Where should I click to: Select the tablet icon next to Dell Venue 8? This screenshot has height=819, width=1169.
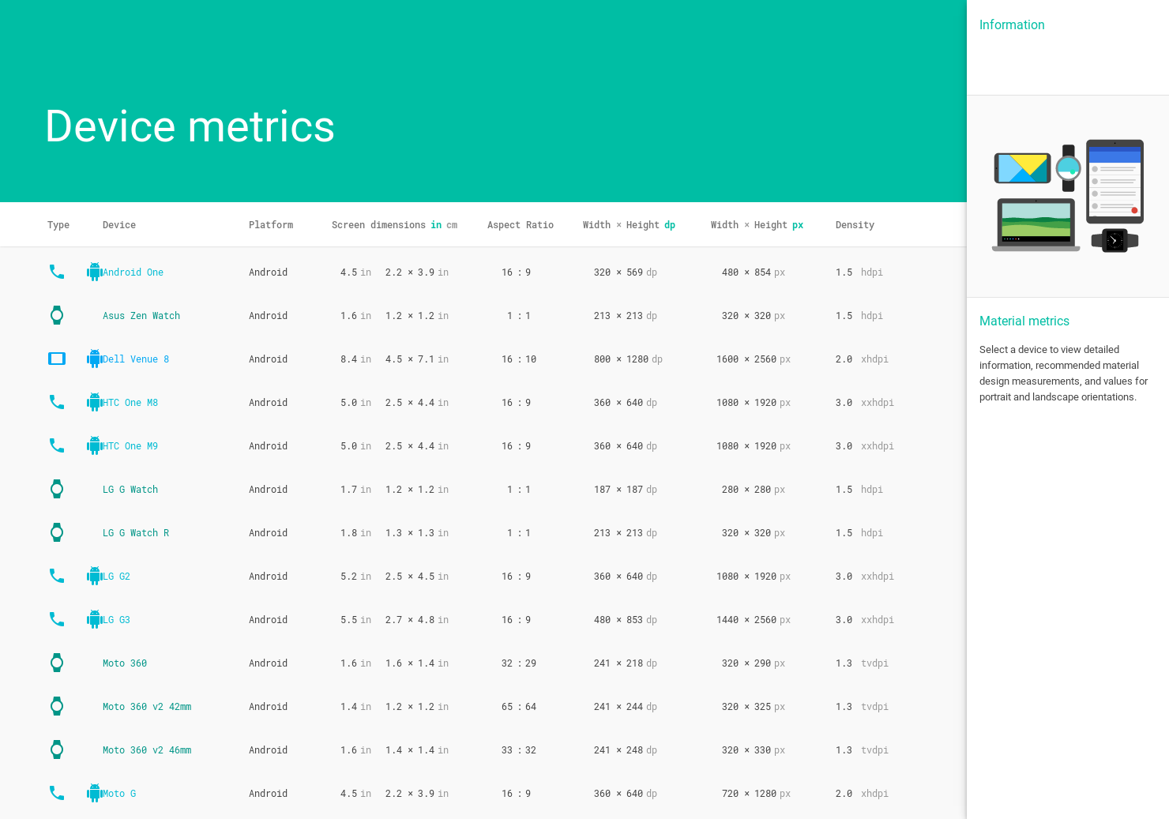pos(56,359)
